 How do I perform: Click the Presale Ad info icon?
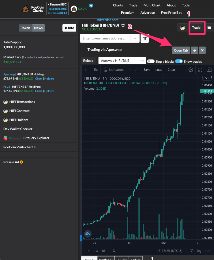click(21, 162)
